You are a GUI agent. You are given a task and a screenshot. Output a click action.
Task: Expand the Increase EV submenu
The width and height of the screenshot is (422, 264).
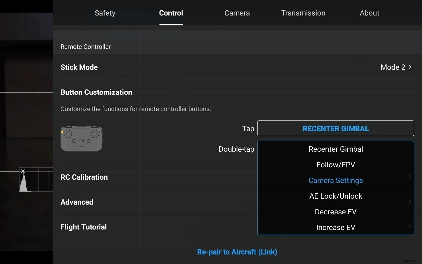tap(336, 227)
